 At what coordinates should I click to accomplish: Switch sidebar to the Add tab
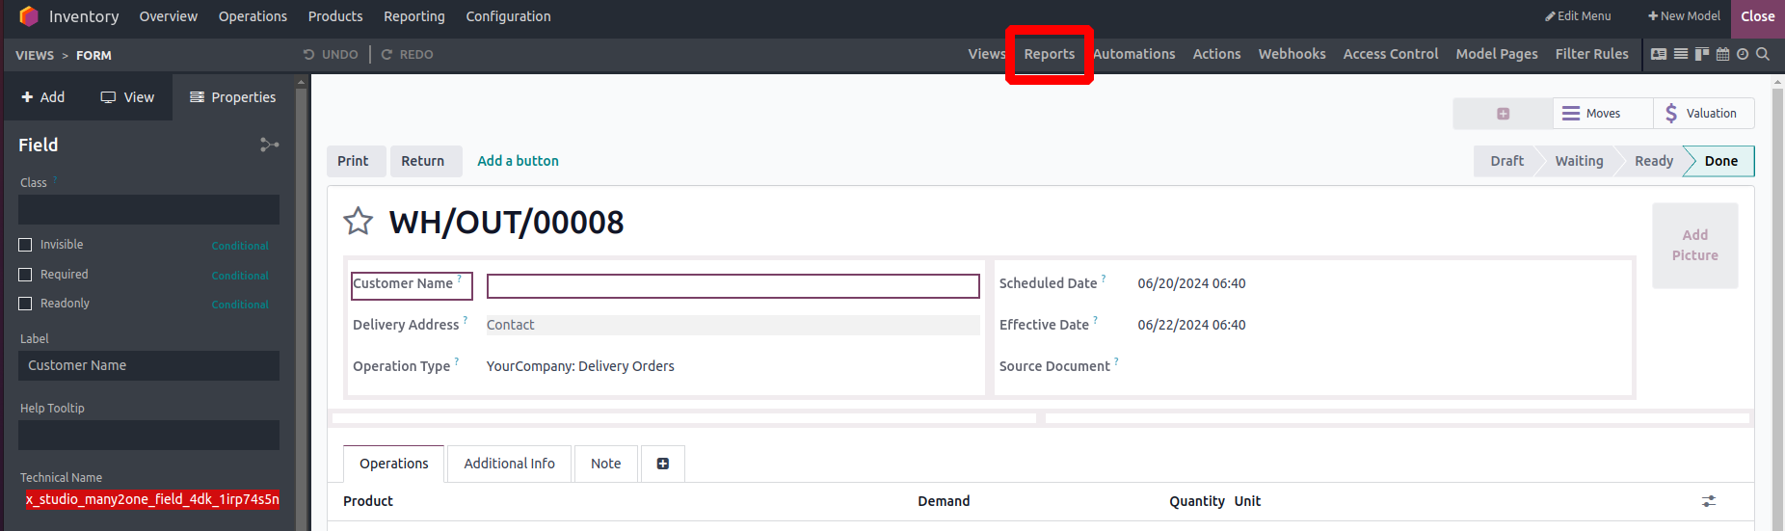(x=43, y=97)
